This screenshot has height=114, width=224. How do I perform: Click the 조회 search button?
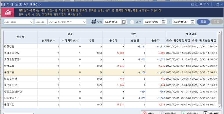tap(203, 22)
